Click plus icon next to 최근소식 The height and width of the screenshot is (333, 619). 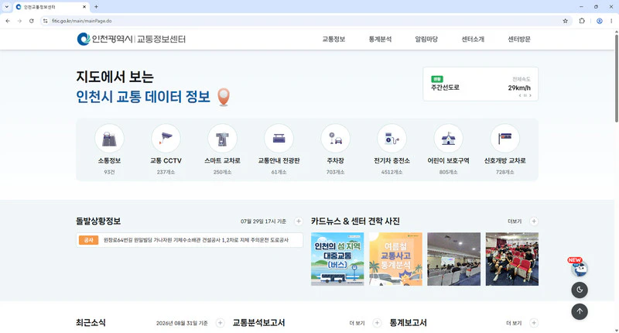point(220,323)
